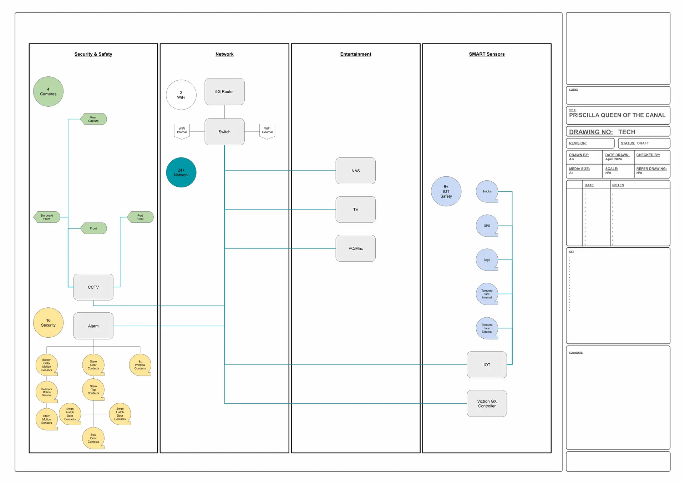Select the yellow 16 Security circle
Image resolution: width=685 pixels, height=484 pixels.
click(x=48, y=323)
